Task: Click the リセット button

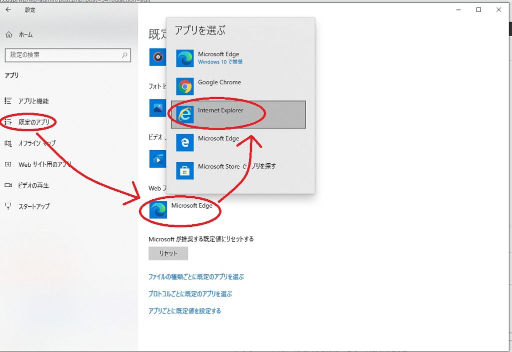Action: click(168, 253)
